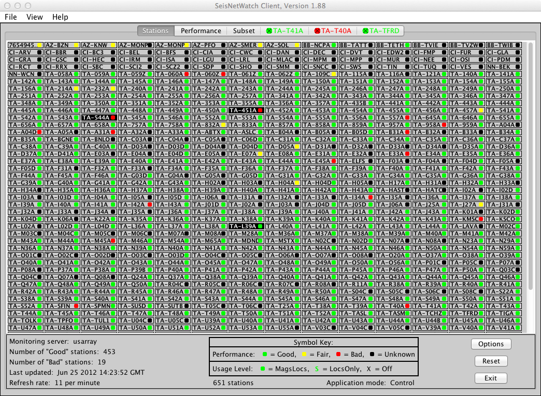Image resolution: width=541 pixels, height=396 pixels.
Task: Select the BB-NCPA station cell
Action: point(320,45)
